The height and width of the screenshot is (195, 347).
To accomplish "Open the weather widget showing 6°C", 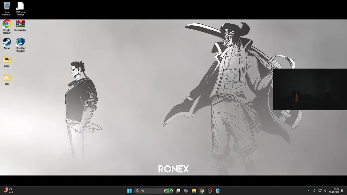I will click(8, 191).
